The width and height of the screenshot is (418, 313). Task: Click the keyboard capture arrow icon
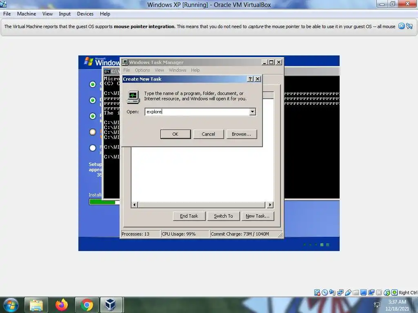point(395,293)
